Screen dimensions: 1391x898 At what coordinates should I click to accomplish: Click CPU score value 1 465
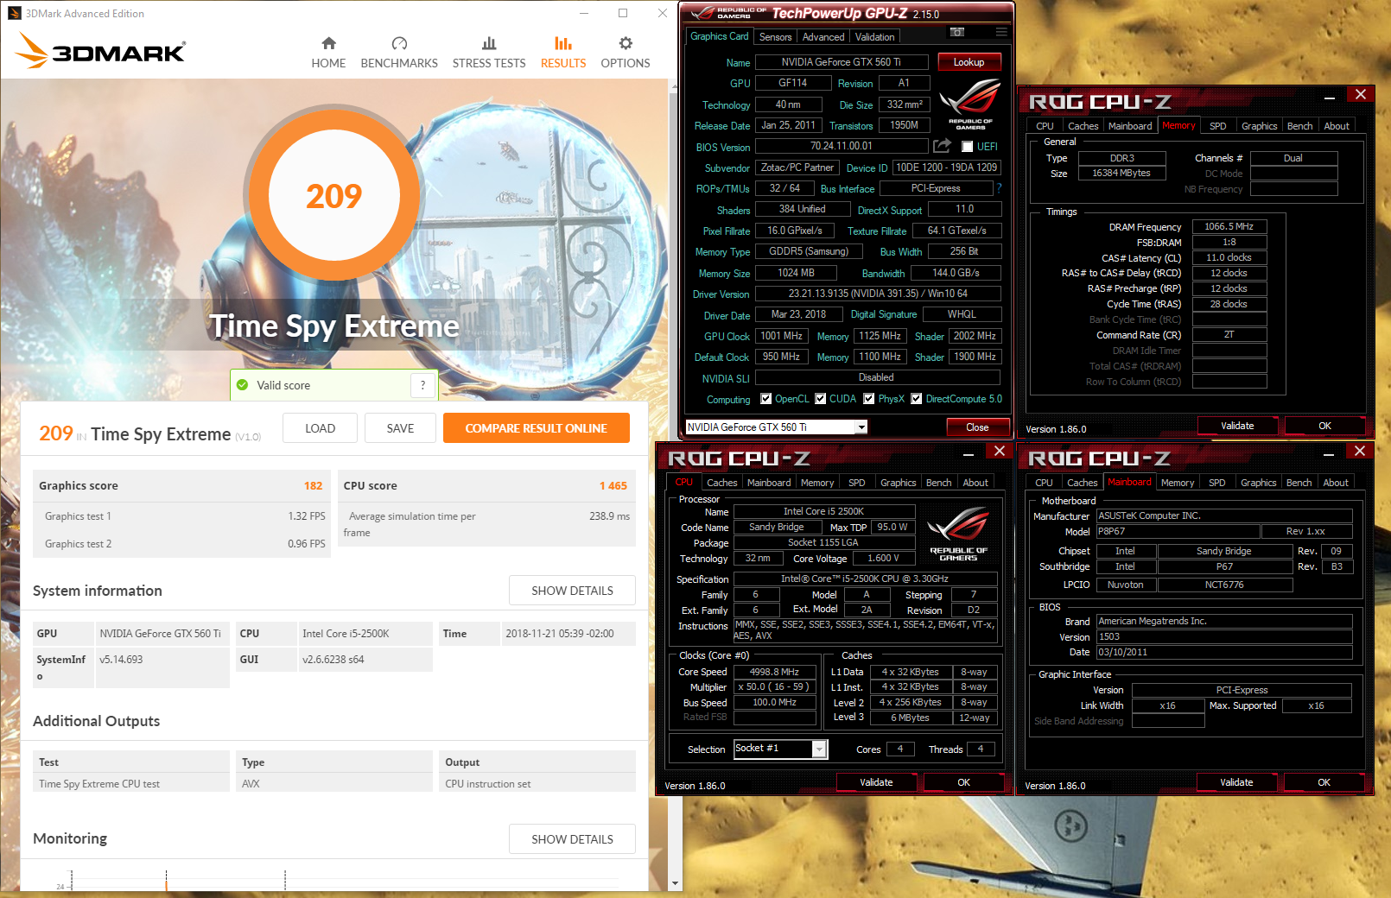point(613,486)
